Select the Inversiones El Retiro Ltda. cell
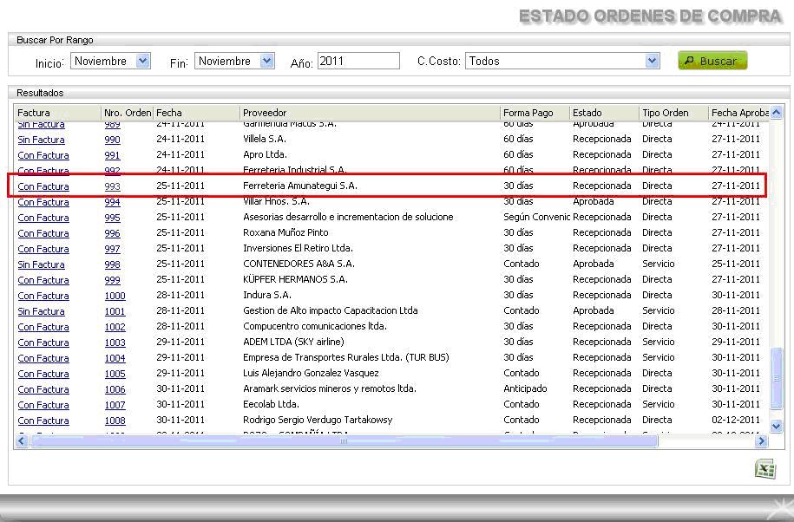 coord(298,248)
